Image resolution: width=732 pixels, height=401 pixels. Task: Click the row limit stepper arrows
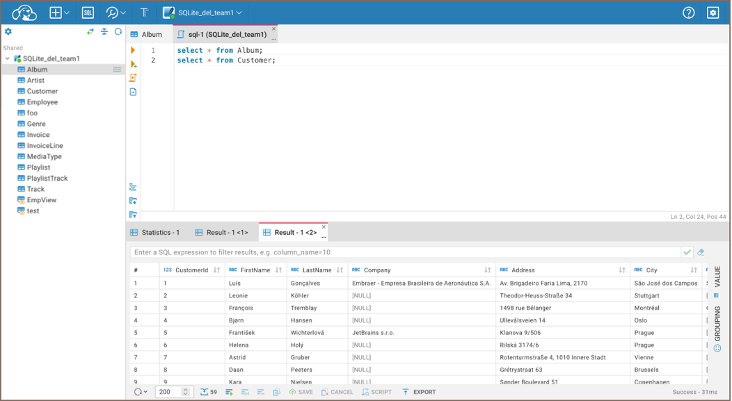(185, 392)
